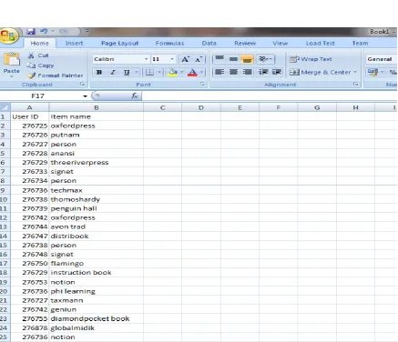Click the Merge & Center button
398x342 pixels.
(x=320, y=72)
